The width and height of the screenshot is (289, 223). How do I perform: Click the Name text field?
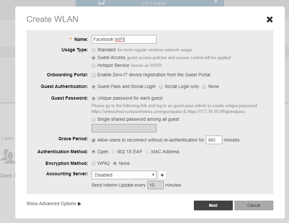pyautogui.click(x=124, y=39)
